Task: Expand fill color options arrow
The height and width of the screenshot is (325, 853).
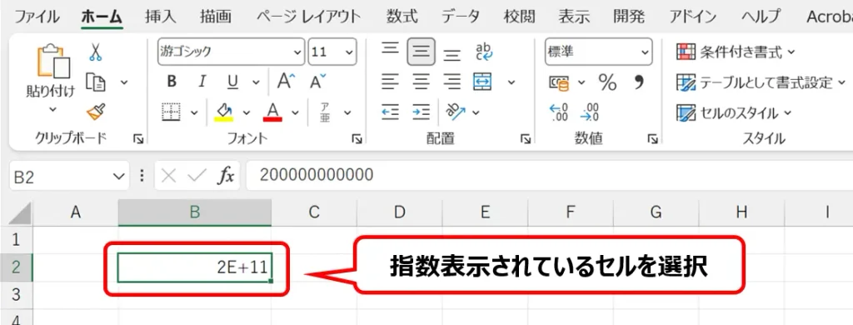Action: 246,112
